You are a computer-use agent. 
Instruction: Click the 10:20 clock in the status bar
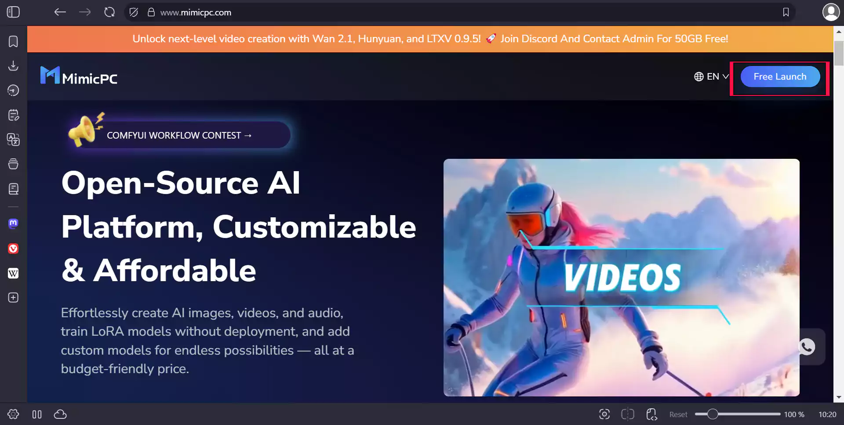tap(827, 414)
